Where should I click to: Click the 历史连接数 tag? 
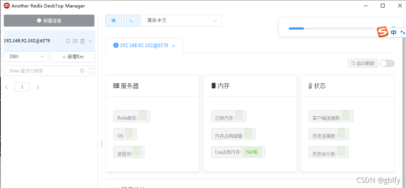pyautogui.click(x=328, y=134)
